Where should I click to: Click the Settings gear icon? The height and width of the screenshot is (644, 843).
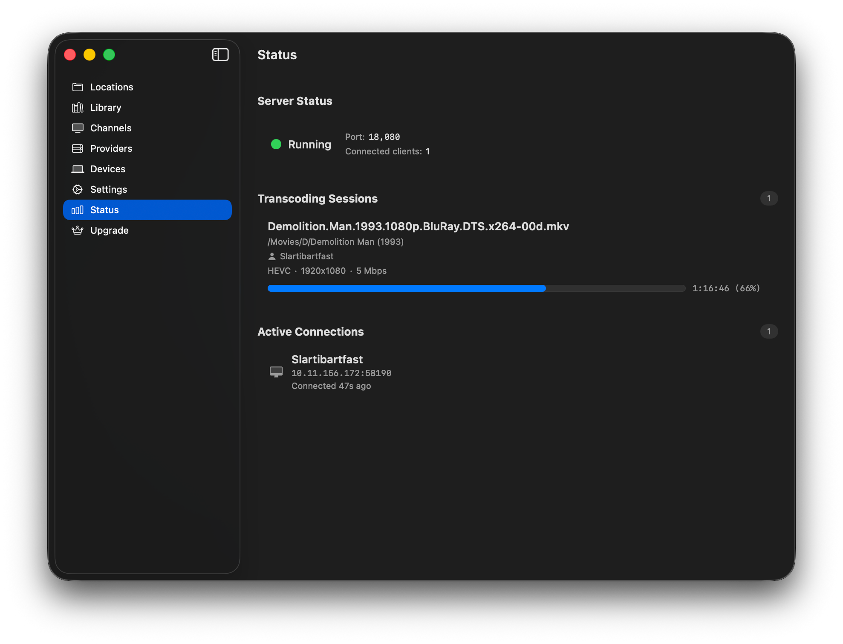tap(78, 189)
